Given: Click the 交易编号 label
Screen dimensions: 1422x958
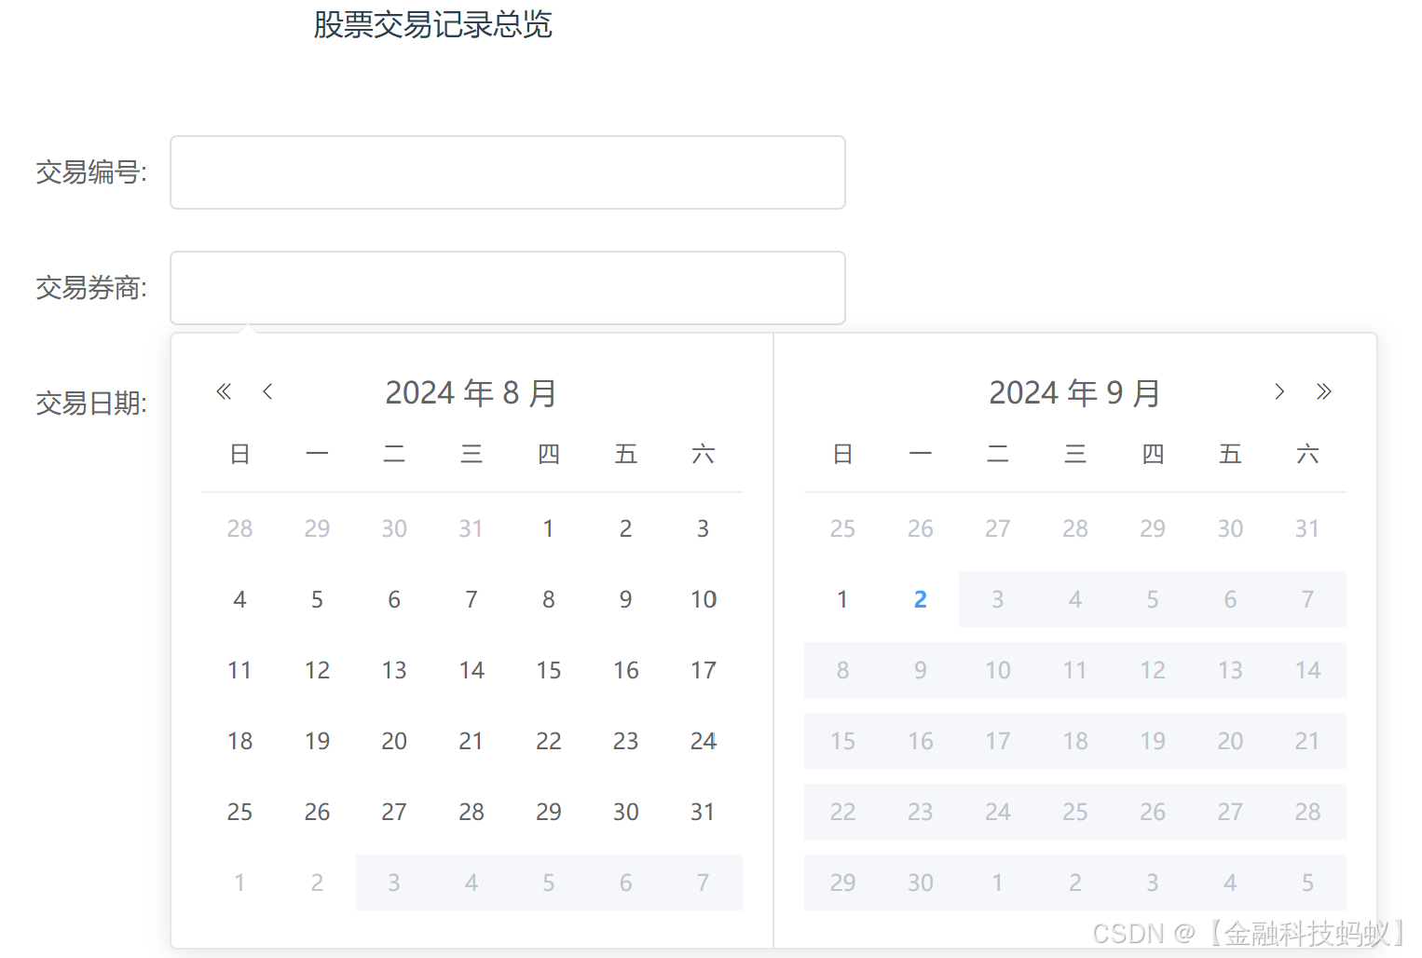Looking at the screenshot, I should click(91, 172).
